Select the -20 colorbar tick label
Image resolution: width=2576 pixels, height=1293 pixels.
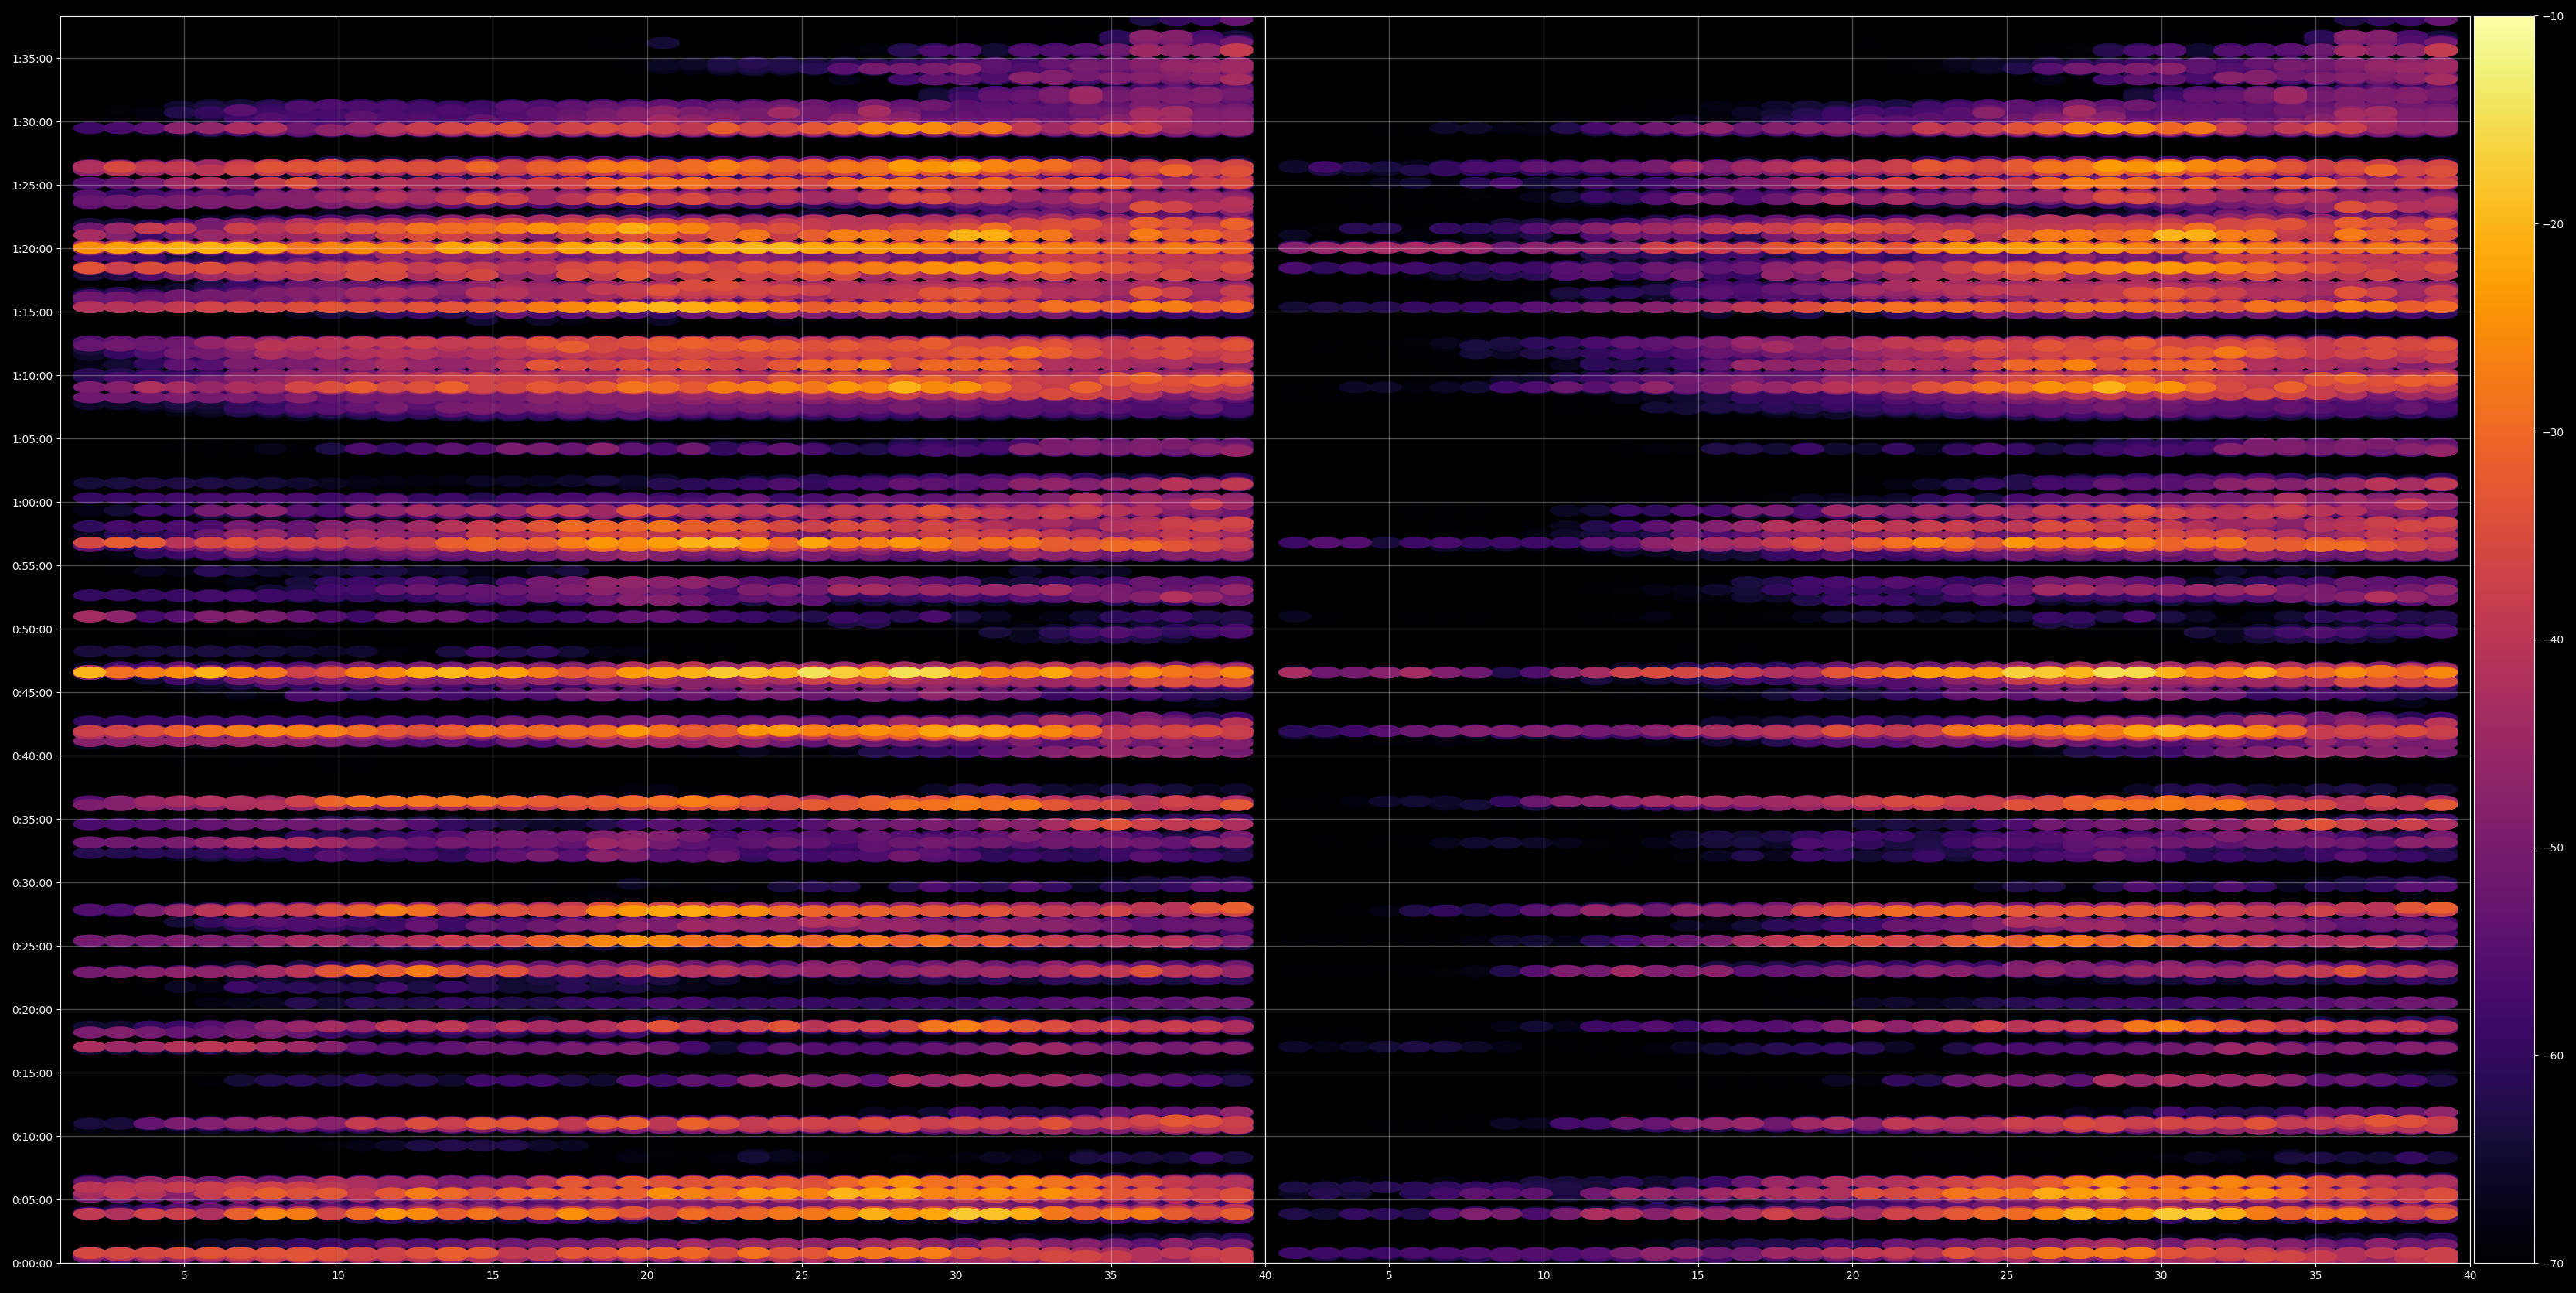click(2553, 224)
